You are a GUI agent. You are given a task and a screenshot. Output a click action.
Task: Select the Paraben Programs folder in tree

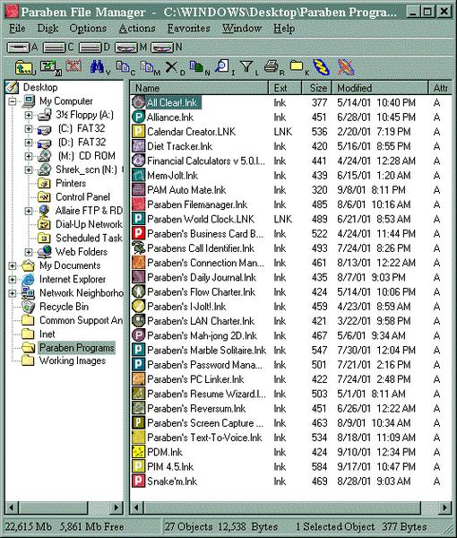[x=76, y=348]
